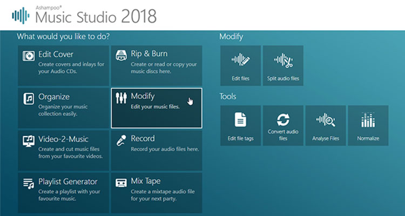Click the Organize music note icon
Image resolution: width=405 pixels, height=216 pixels.
[x=29, y=98]
